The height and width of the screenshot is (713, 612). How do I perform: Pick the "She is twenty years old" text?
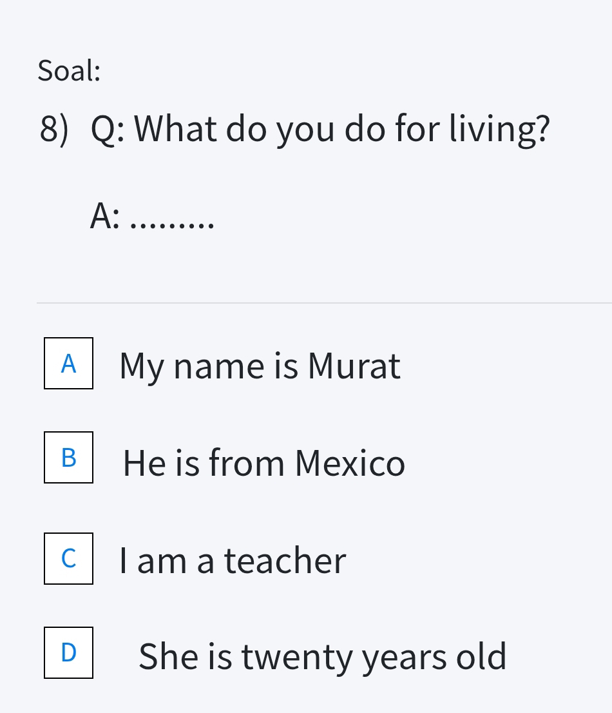click(322, 657)
